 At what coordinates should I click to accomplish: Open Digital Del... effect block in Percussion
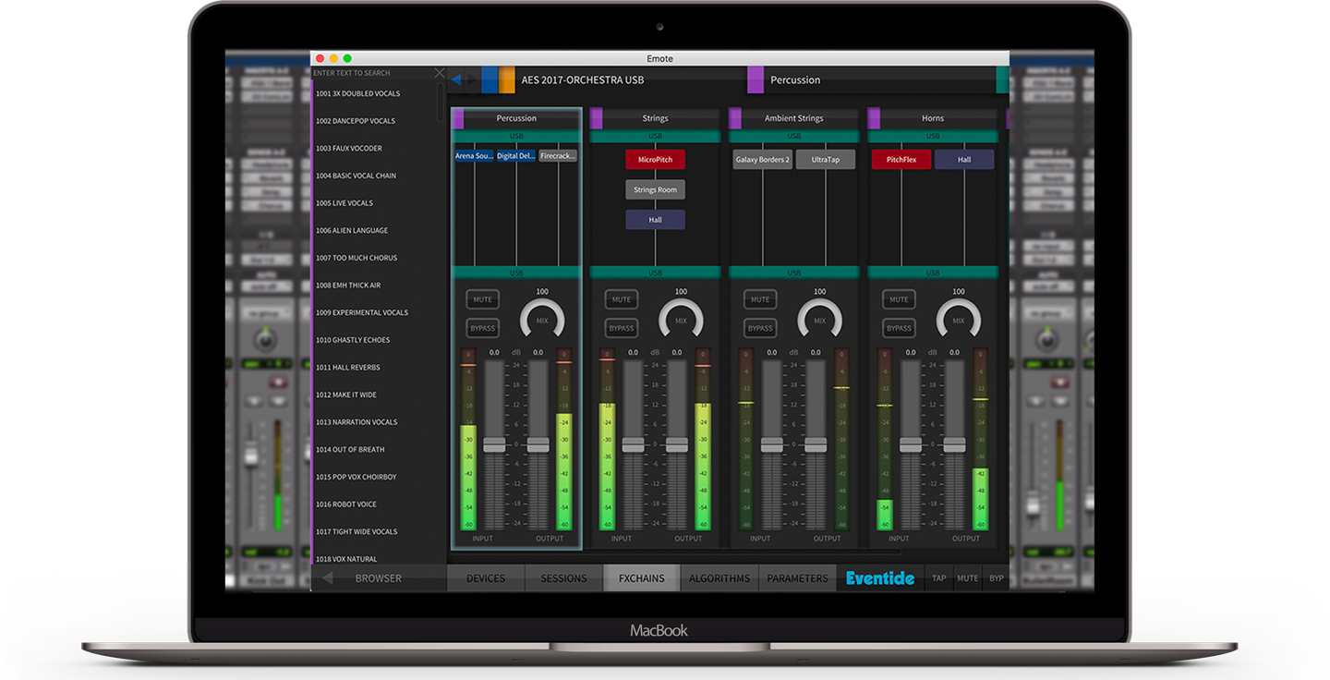(515, 156)
